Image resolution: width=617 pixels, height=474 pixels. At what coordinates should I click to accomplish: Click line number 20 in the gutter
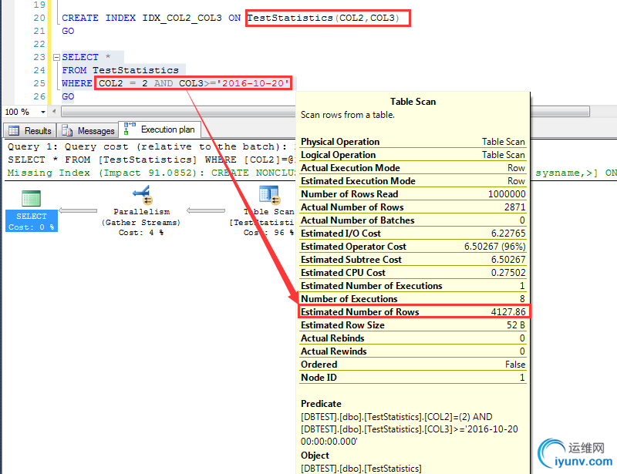coord(39,18)
